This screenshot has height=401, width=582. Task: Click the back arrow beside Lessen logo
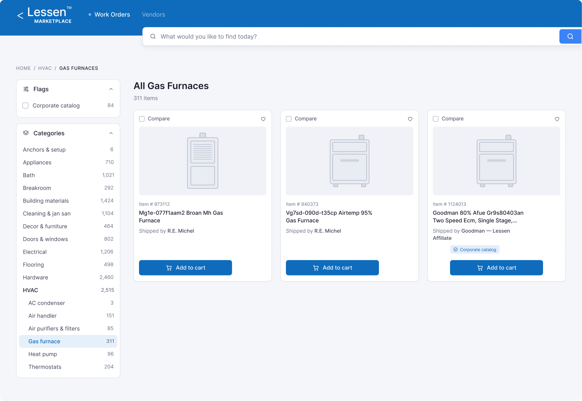[20, 16]
